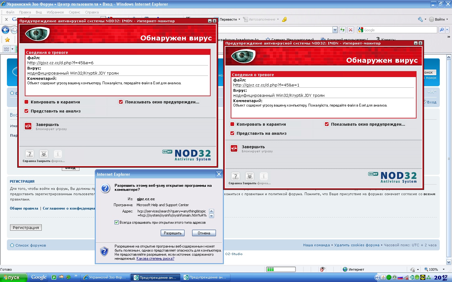
Task: Stop page loading with the red X
Action: pos(351,30)
